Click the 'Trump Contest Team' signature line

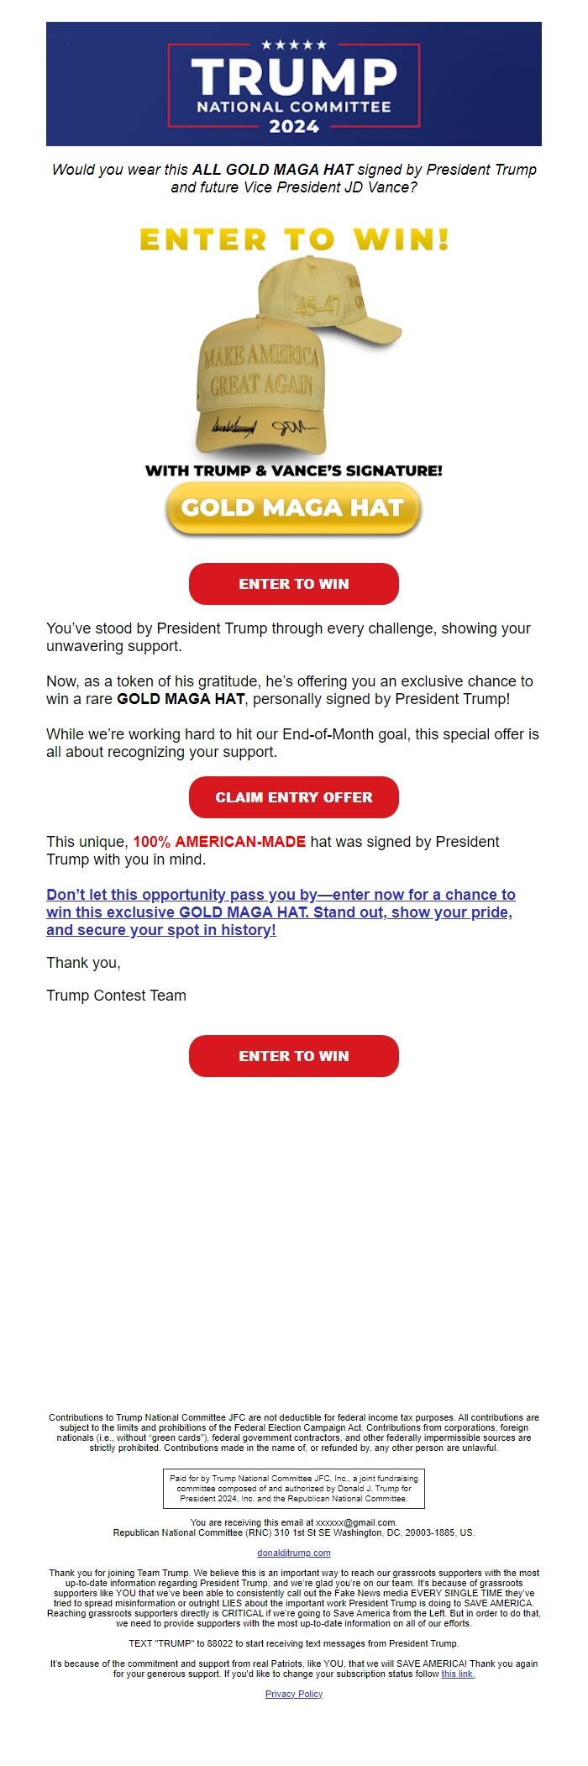pyautogui.click(x=115, y=995)
